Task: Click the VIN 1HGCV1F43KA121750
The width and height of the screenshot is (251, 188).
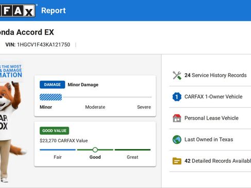Action: coord(38,45)
